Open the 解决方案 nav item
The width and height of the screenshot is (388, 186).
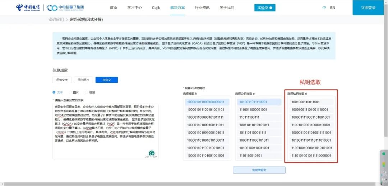(x=178, y=8)
